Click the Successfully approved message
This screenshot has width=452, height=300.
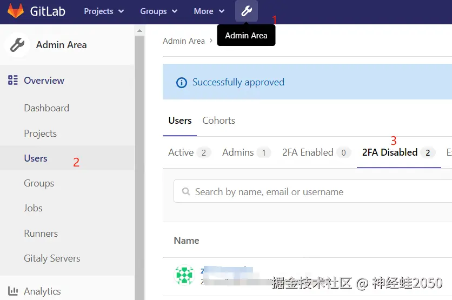[x=238, y=82]
